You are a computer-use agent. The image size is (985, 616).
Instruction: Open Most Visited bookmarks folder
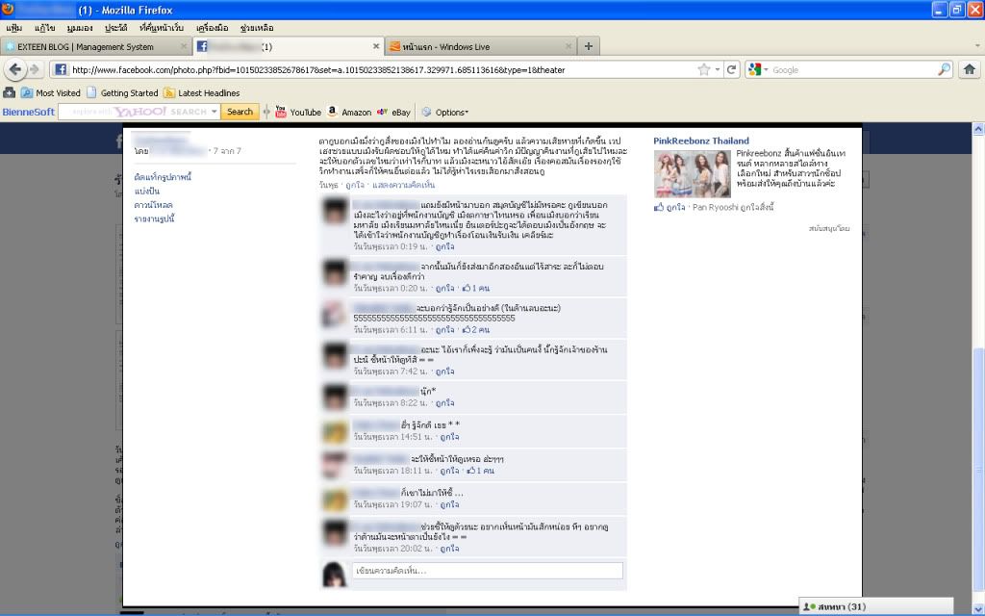(x=51, y=93)
